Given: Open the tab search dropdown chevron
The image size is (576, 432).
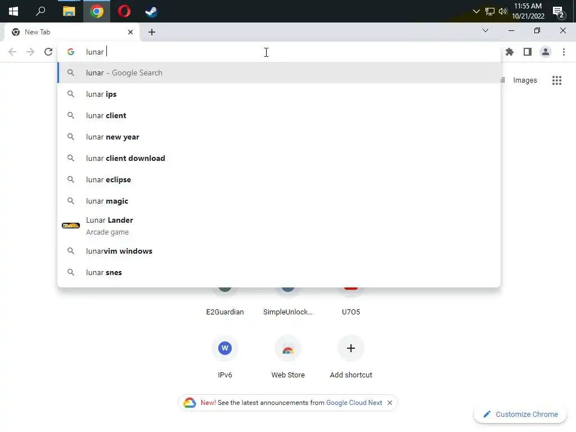Looking at the screenshot, I should click(x=485, y=30).
